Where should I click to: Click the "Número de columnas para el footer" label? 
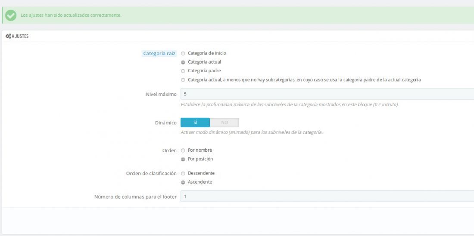[x=135, y=197]
